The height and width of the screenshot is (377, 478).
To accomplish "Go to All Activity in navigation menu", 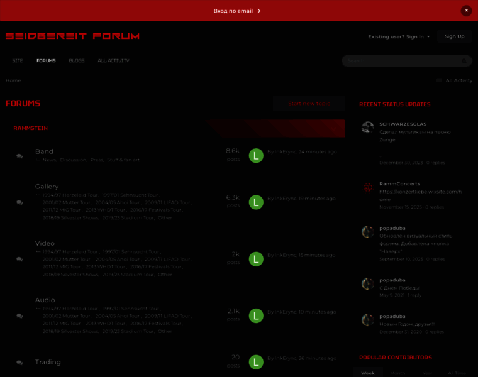I will pyautogui.click(x=113, y=60).
